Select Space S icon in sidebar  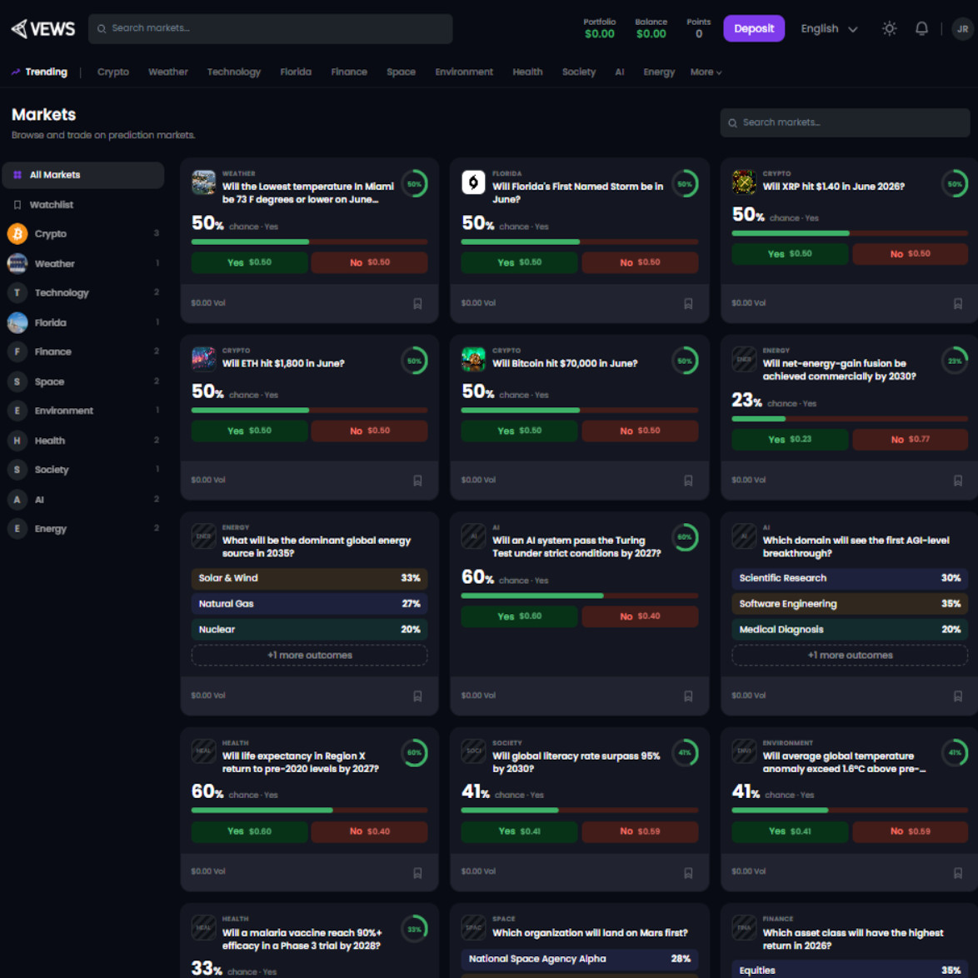[x=17, y=382]
